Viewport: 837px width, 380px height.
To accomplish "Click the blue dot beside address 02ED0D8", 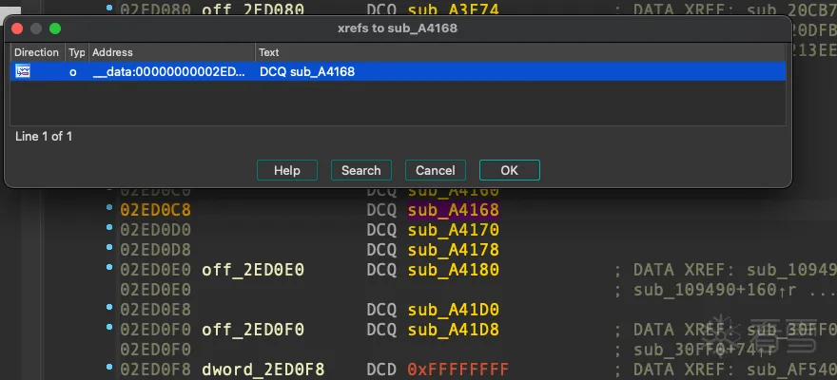I will pyautogui.click(x=110, y=250).
